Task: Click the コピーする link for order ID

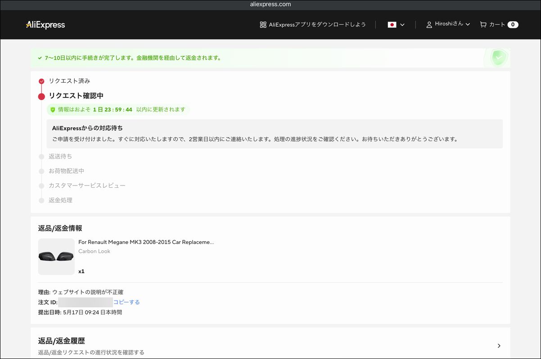Action: click(126, 302)
